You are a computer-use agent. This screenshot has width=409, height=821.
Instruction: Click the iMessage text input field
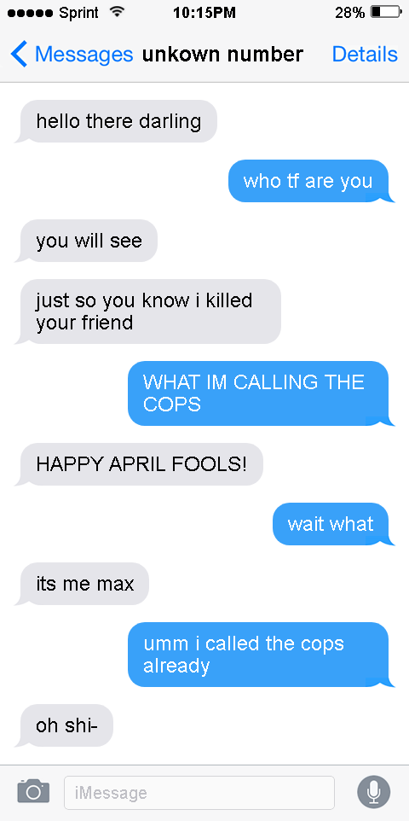coord(199,793)
